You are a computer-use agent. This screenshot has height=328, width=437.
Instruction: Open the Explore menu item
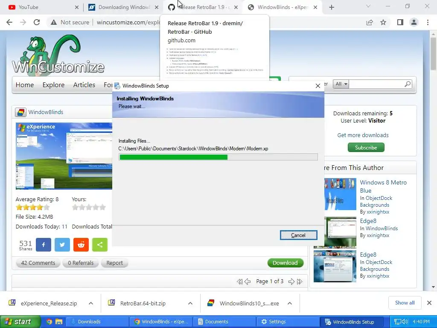tap(53, 85)
